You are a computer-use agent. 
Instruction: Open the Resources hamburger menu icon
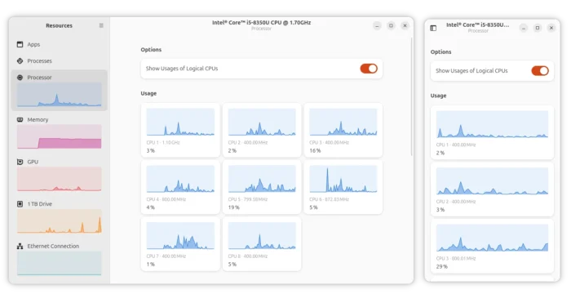click(101, 25)
